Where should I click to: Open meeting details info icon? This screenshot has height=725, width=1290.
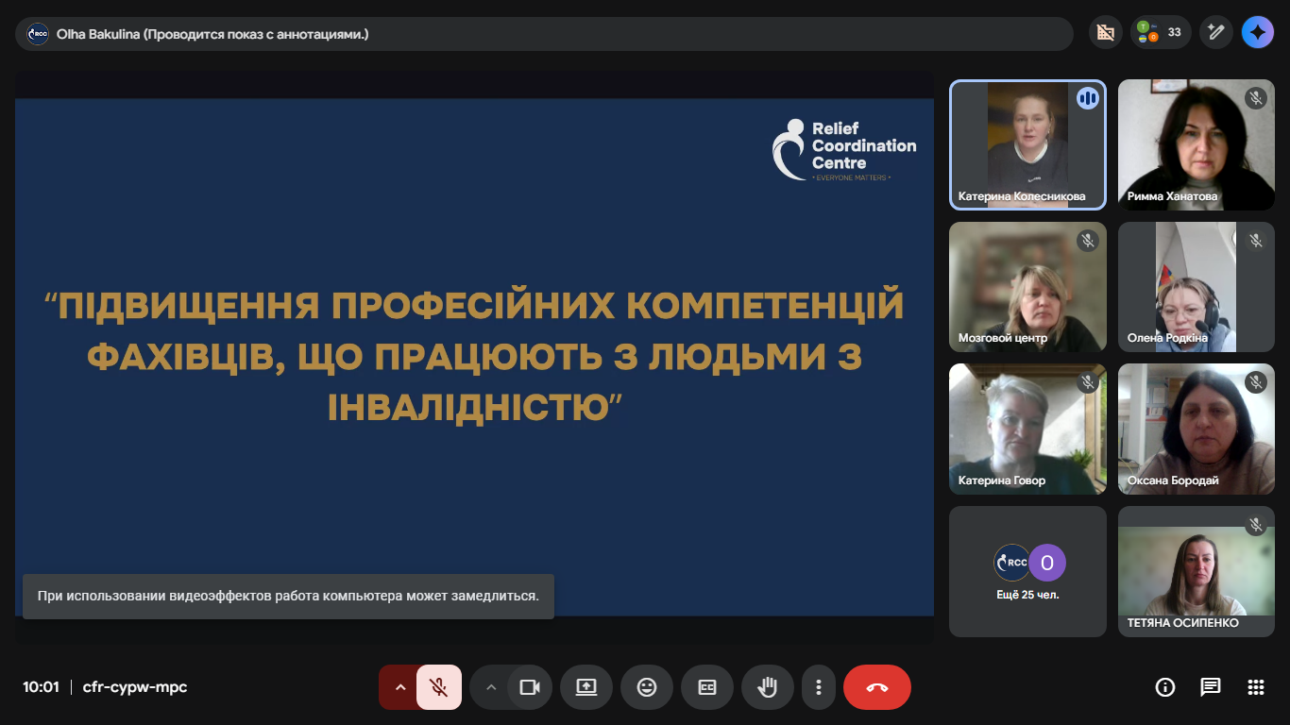point(1165,687)
